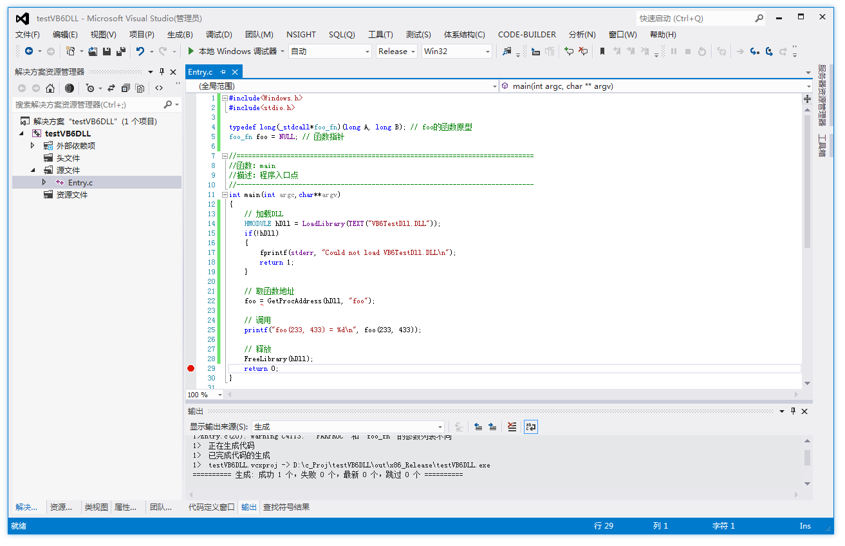Click the Step Over debug icon
The image size is (845, 546).
pos(769,51)
